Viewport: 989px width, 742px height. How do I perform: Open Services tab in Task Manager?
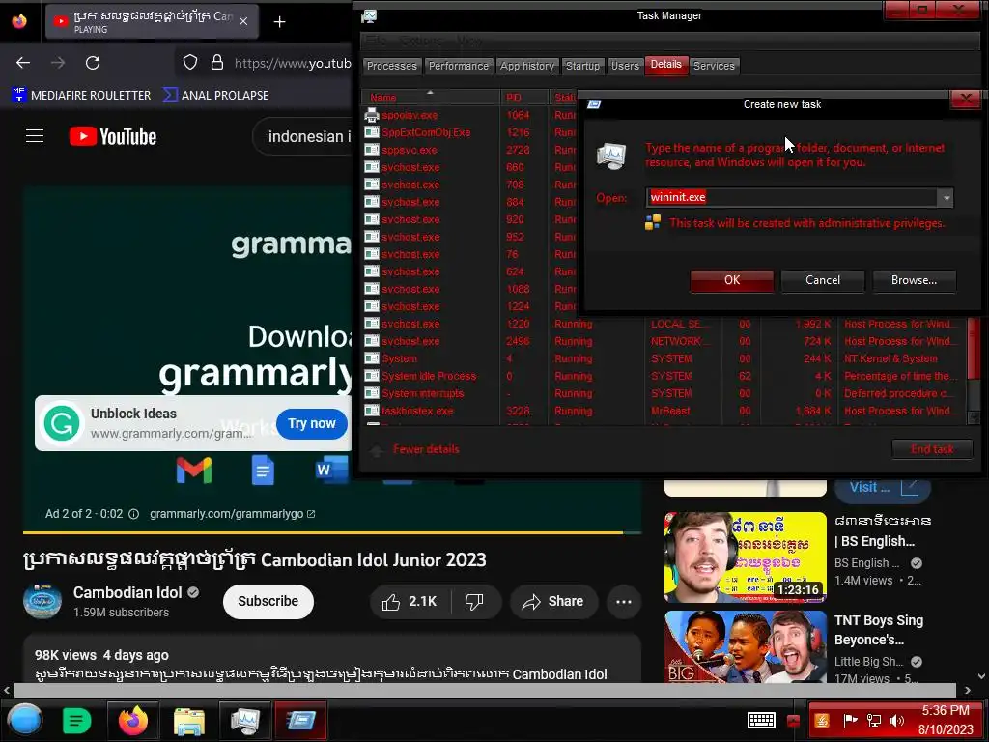click(714, 66)
